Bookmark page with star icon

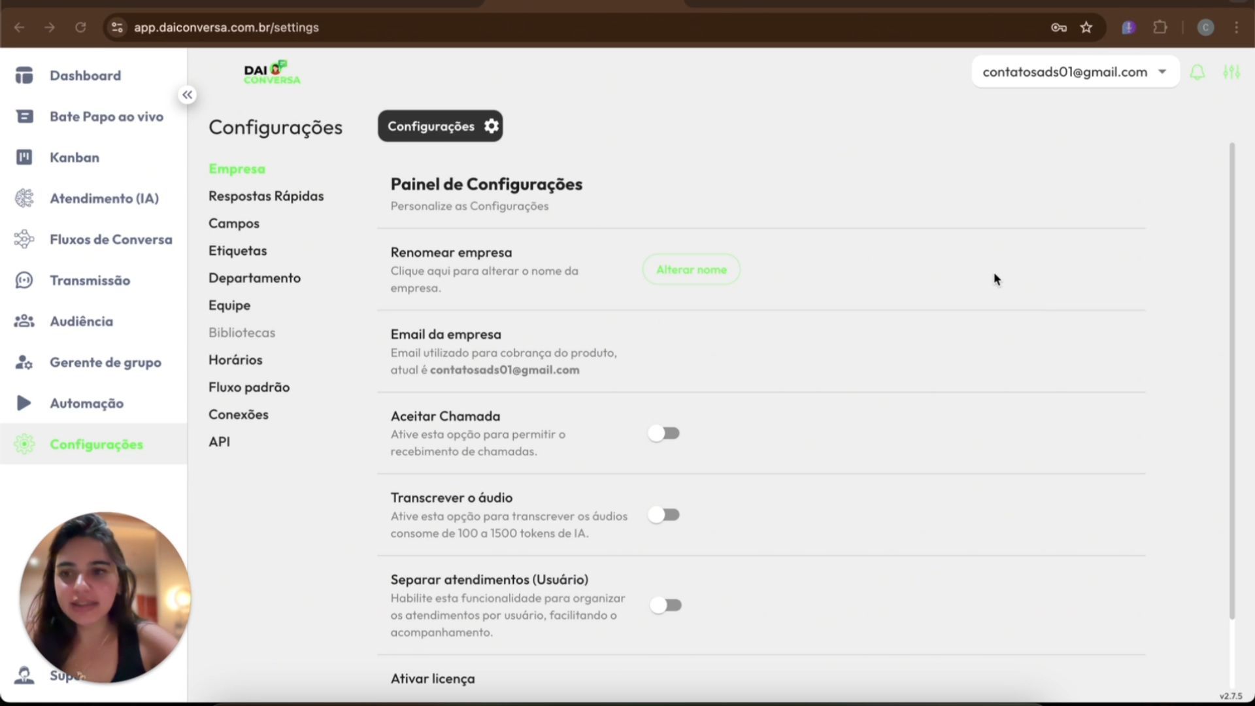(x=1086, y=27)
